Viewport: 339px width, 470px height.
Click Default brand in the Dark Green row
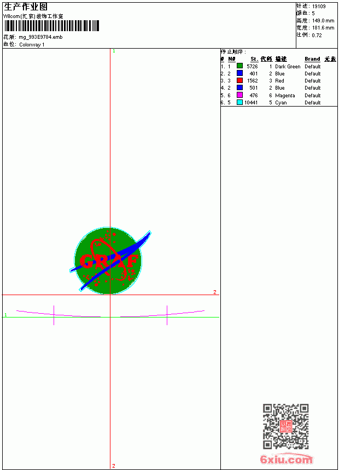click(x=313, y=67)
